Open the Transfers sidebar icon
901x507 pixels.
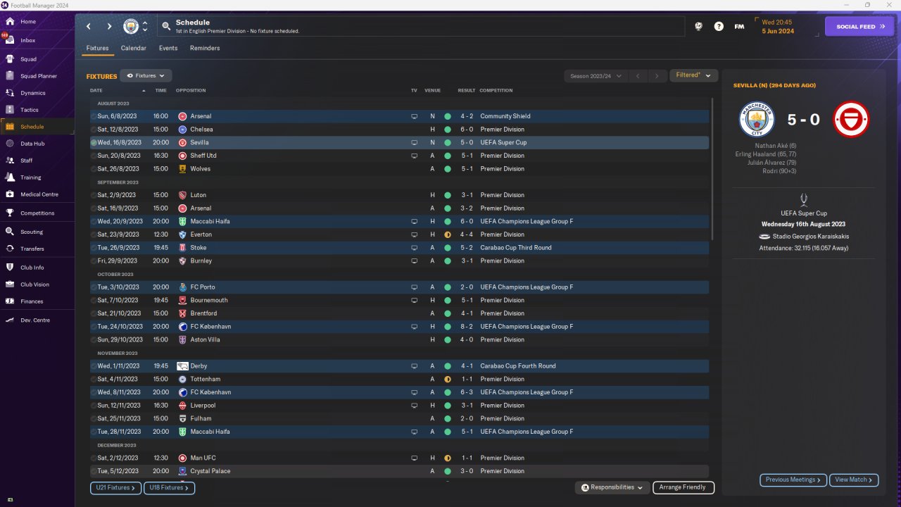(10, 249)
